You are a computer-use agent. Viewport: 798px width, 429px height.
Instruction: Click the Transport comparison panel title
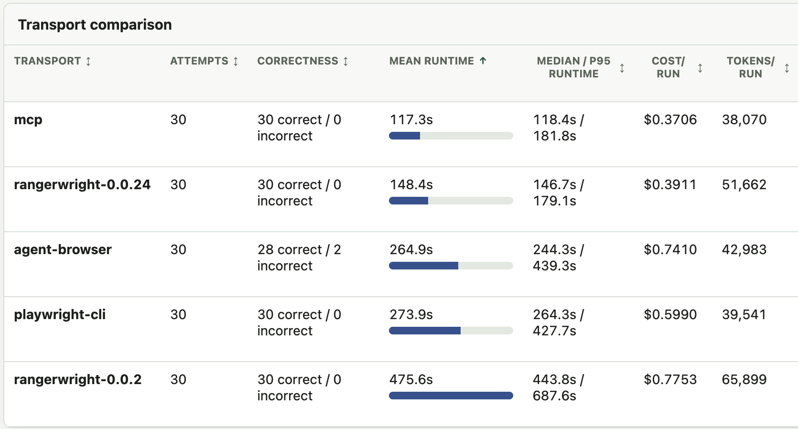point(95,25)
